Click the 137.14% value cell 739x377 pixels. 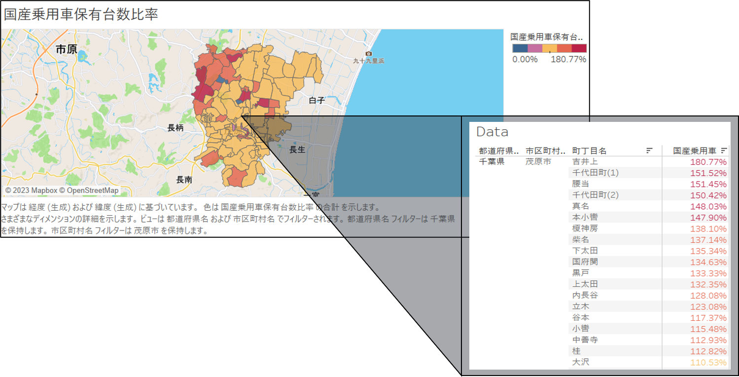pos(708,240)
